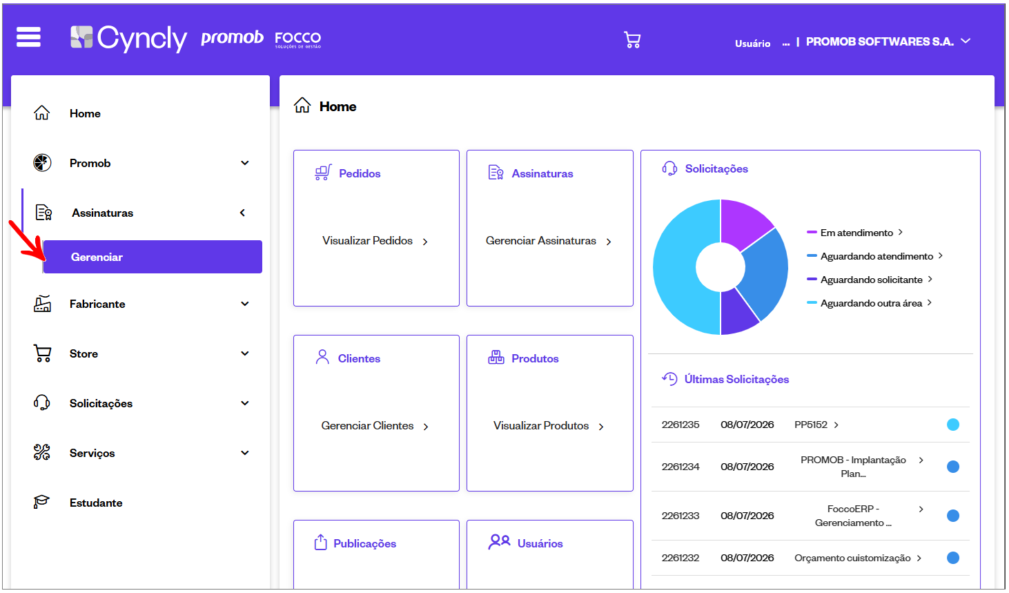Click the Home house icon in sidebar
Viewport: 1009px width, 593px height.
[x=42, y=113]
